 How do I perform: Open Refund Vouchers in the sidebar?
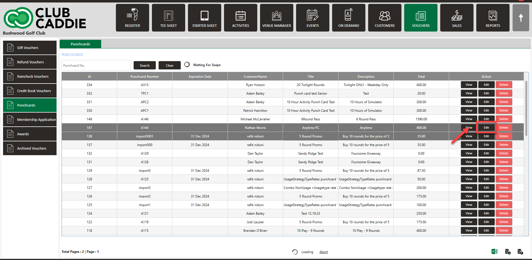coord(30,62)
